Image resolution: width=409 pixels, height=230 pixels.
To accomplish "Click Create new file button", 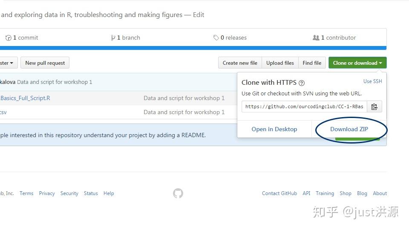I will pos(240,63).
